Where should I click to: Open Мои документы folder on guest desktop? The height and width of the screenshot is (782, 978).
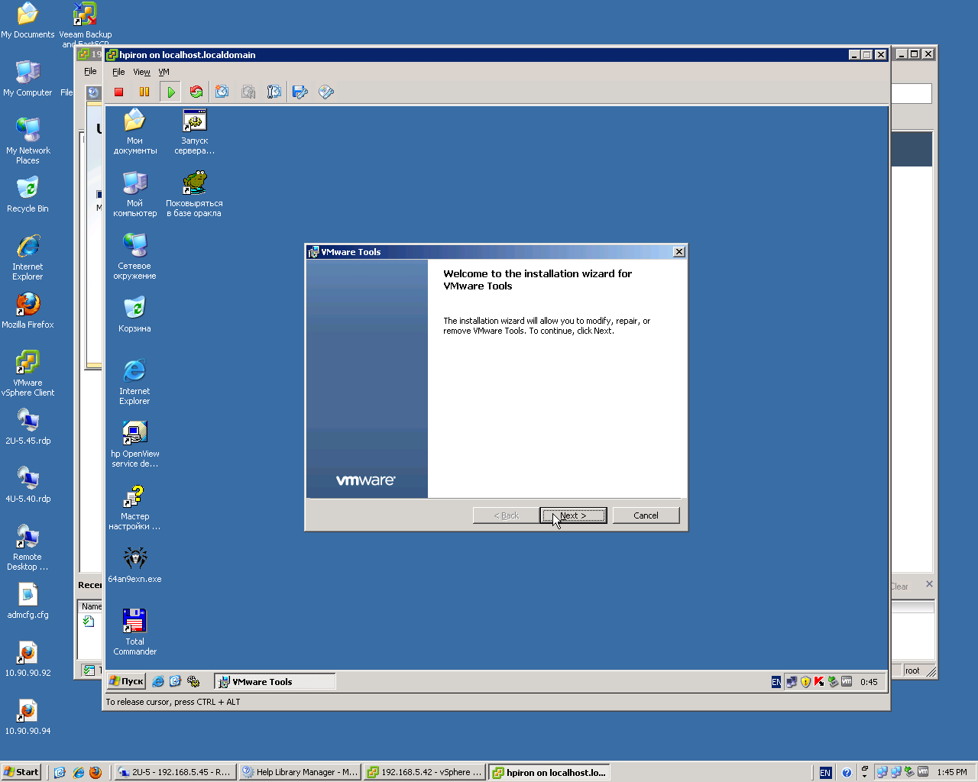click(135, 131)
